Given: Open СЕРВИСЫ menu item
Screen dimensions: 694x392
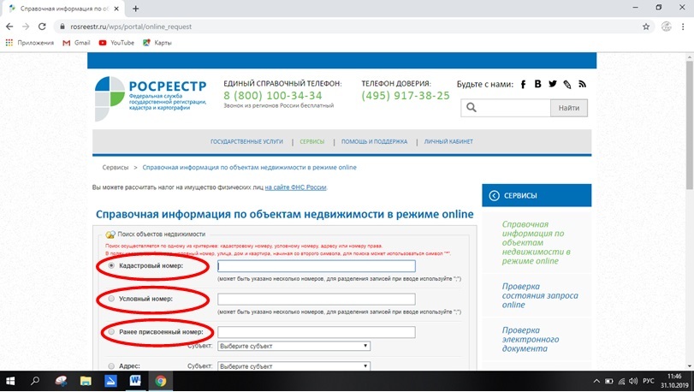Looking at the screenshot, I should click(x=312, y=141).
